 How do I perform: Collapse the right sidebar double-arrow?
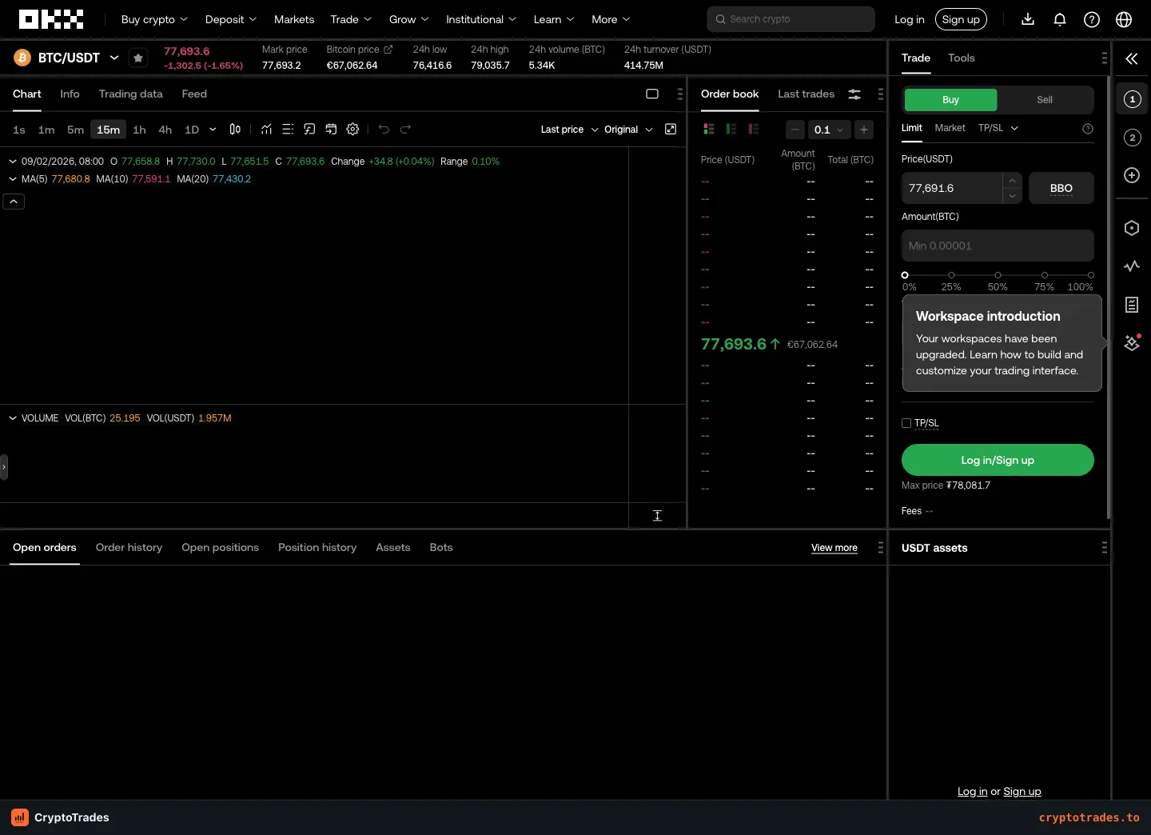pos(1132,58)
